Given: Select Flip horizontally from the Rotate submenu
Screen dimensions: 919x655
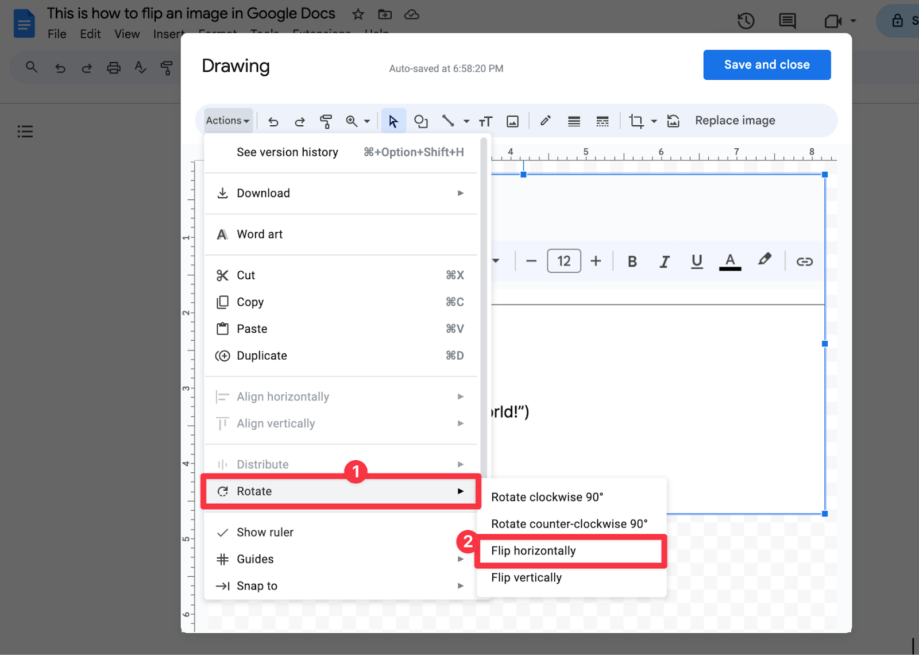Looking at the screenshot, I should click(571, 551).
